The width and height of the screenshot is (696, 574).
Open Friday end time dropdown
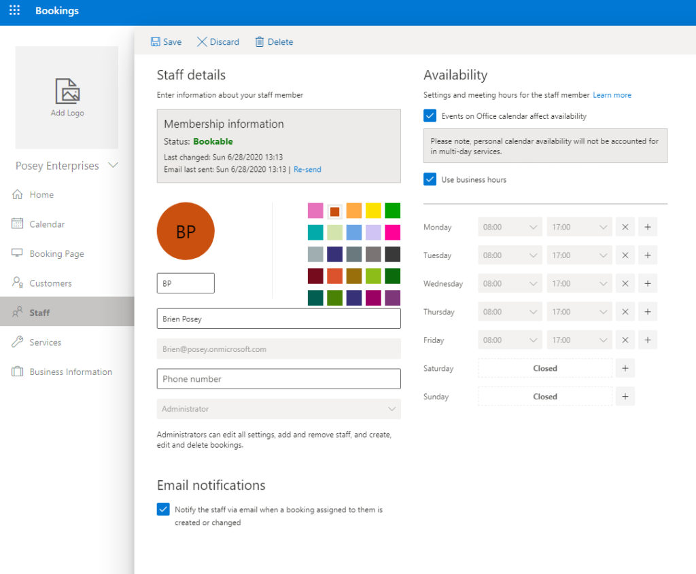(579, 340)
